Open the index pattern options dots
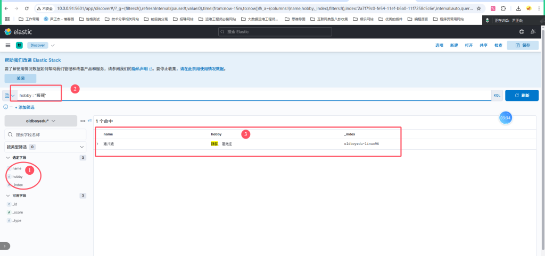 (82, 121)
